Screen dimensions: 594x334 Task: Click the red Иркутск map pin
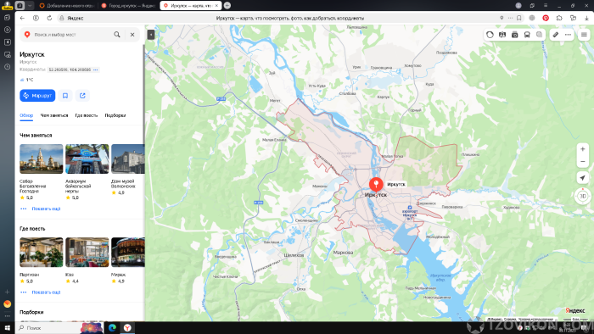pyautogui.click(x=376, y=185)
